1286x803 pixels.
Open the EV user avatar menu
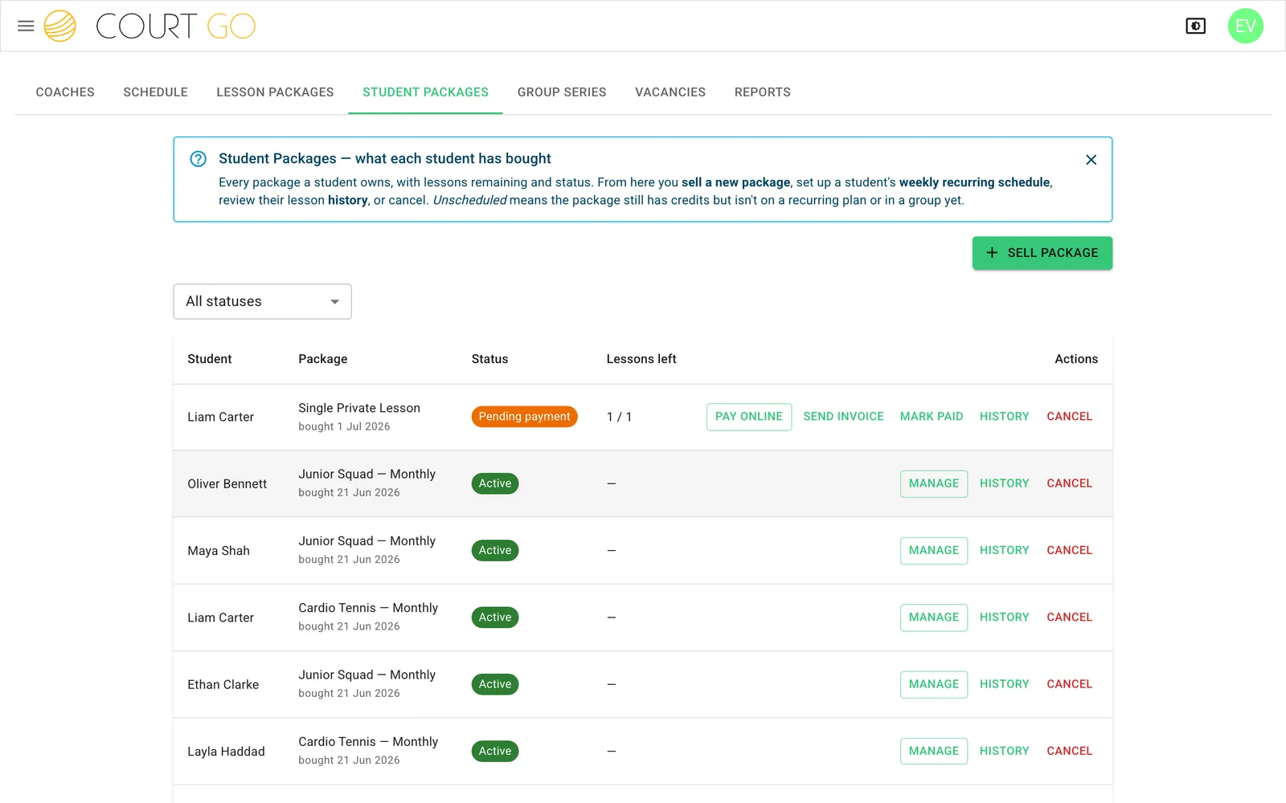[1245, 26]
